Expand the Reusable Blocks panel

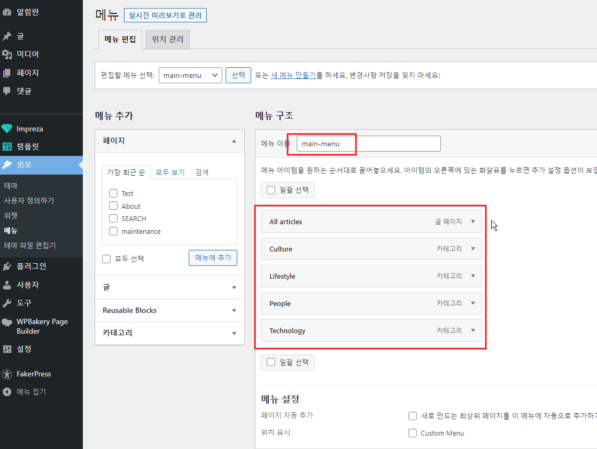[169, 310]
